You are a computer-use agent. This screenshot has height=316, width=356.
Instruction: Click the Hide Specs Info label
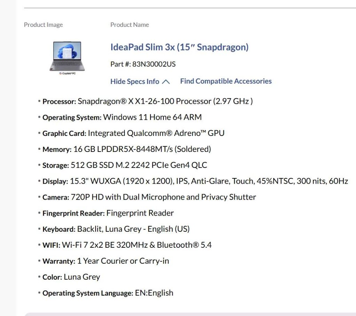(135, 81)
